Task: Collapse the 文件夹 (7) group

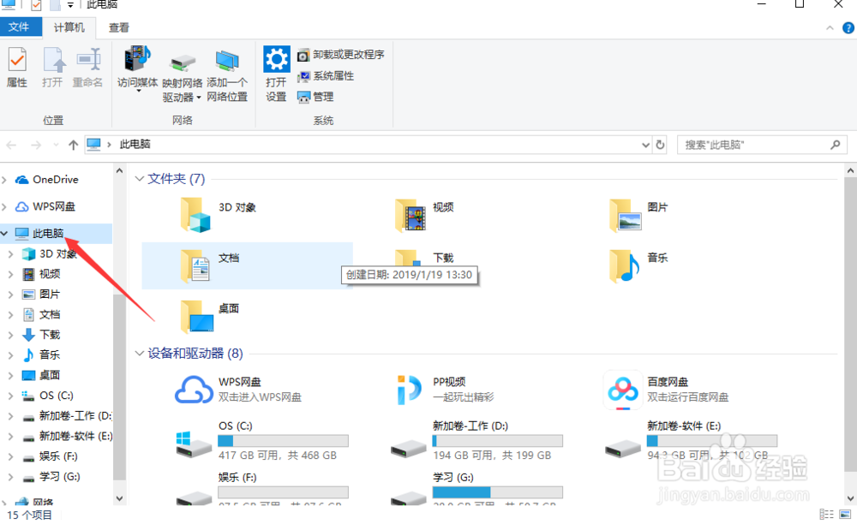Action: 139,179
